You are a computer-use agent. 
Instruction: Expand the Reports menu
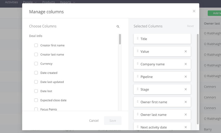point(67,2)
